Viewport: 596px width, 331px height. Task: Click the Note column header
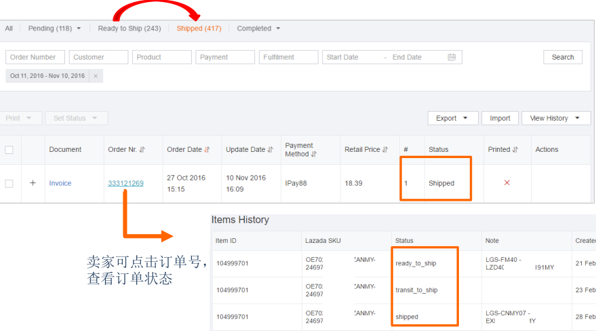tap(492, 241)
